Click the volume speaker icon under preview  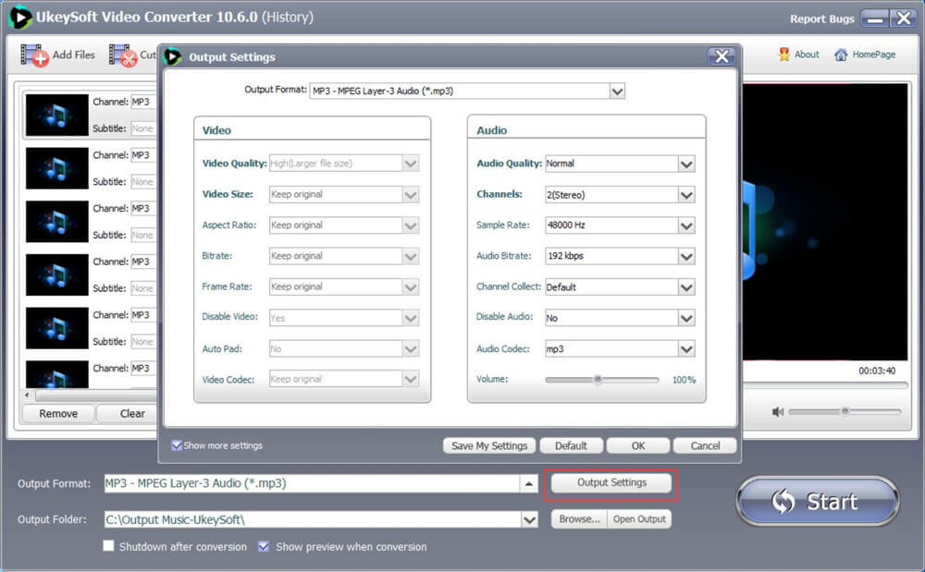click(778, 412)
